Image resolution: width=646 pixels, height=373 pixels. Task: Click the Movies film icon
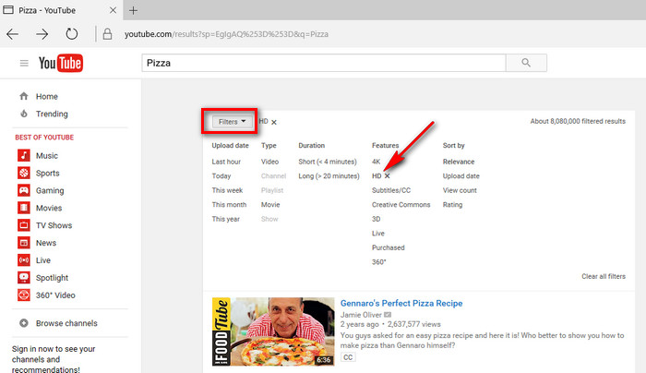tap(24, 208)
